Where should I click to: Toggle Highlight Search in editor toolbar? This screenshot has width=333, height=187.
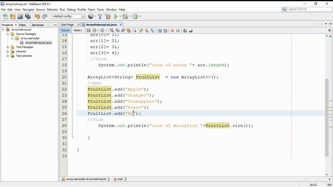[129, 31]
